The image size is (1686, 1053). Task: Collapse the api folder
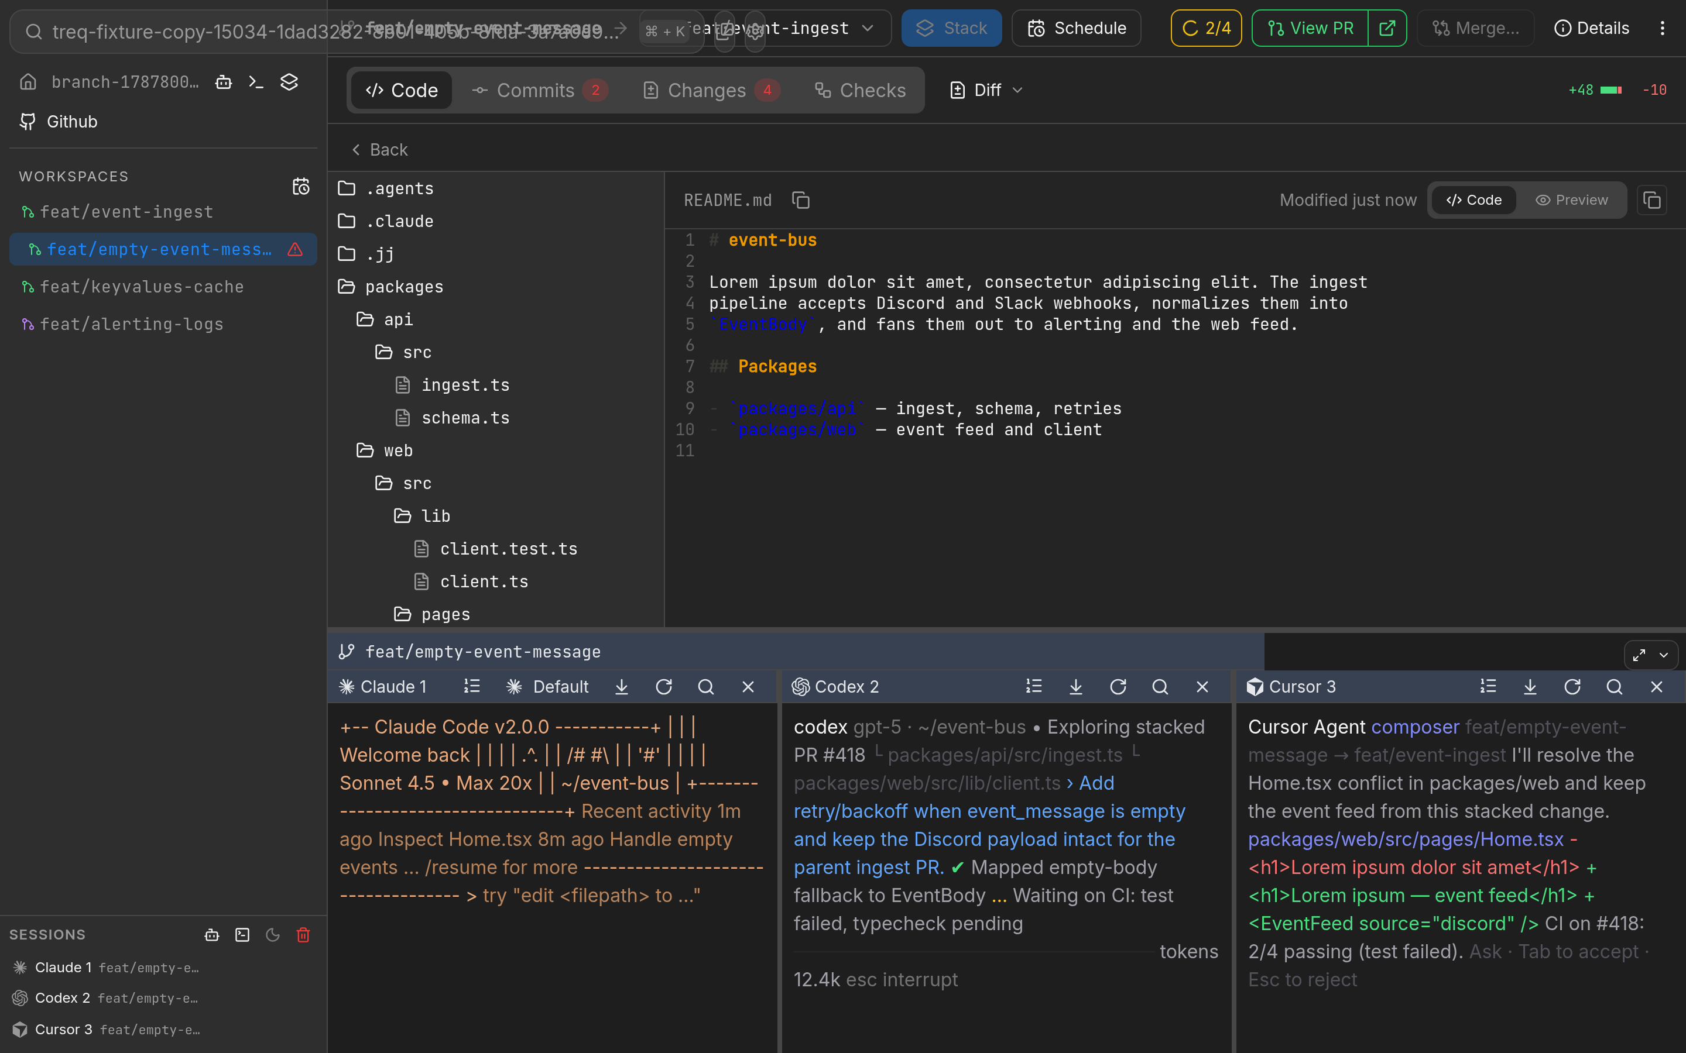pos(495,319)
